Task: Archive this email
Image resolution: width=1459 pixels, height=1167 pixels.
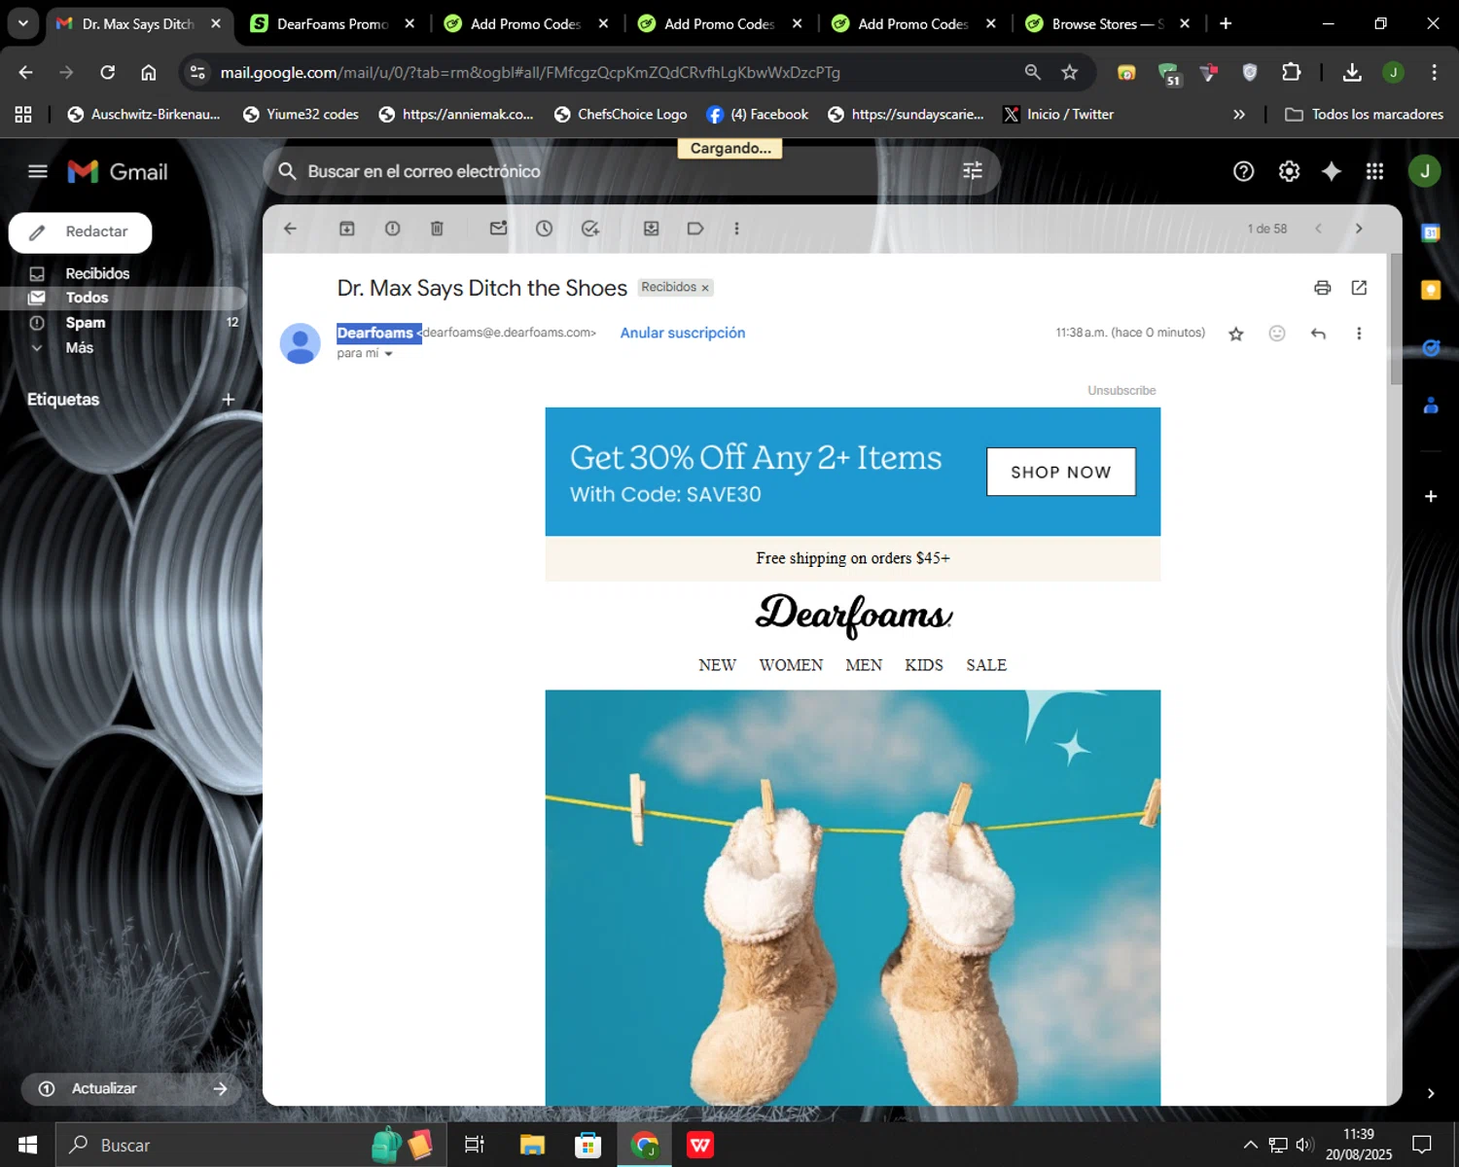Action: coord(347,229)
